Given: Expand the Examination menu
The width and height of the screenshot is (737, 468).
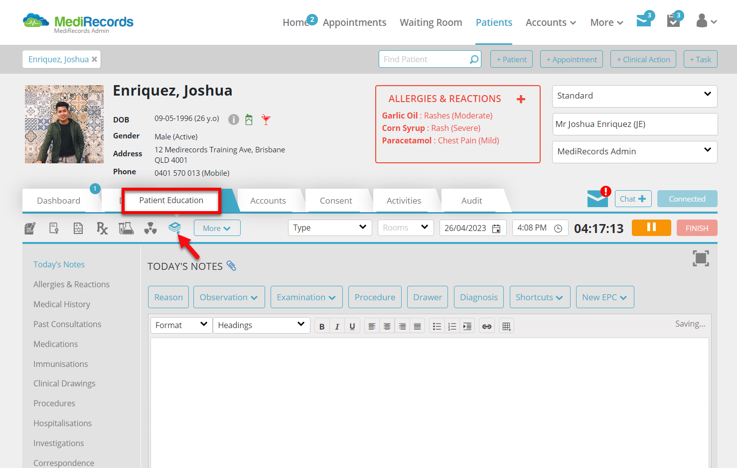Looking at the screenshot, I should [306, 297].
